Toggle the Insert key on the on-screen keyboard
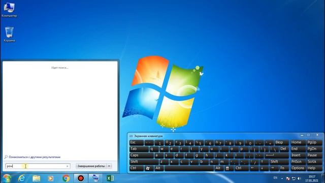325x183 pixels. (x=298, y=156)
